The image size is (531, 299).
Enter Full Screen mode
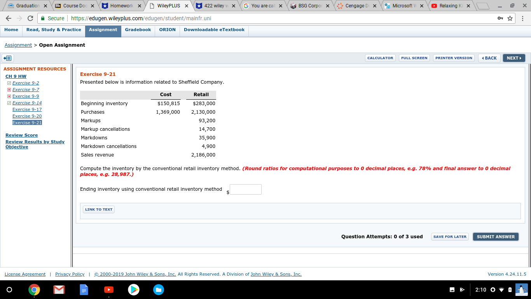click(x=414, y=58)
